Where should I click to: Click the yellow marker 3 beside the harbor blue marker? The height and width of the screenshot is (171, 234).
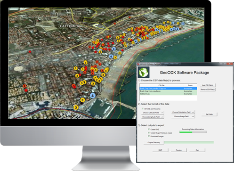[82, 100]
